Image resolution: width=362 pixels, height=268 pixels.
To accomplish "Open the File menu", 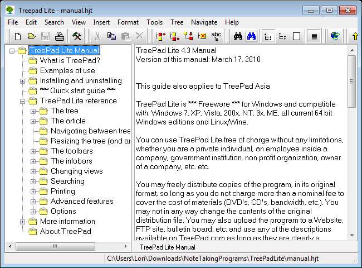I will click(13, 22).
